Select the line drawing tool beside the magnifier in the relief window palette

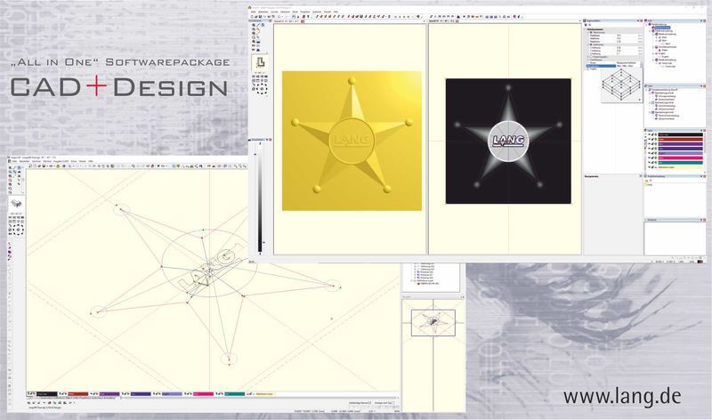point(258,25)
